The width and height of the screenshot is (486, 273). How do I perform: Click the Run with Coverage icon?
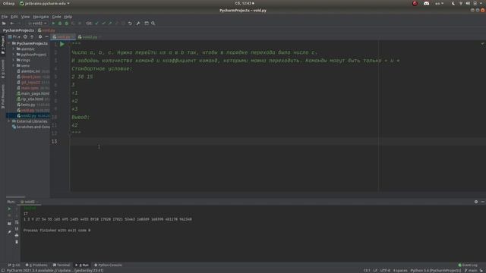(66, 24)
